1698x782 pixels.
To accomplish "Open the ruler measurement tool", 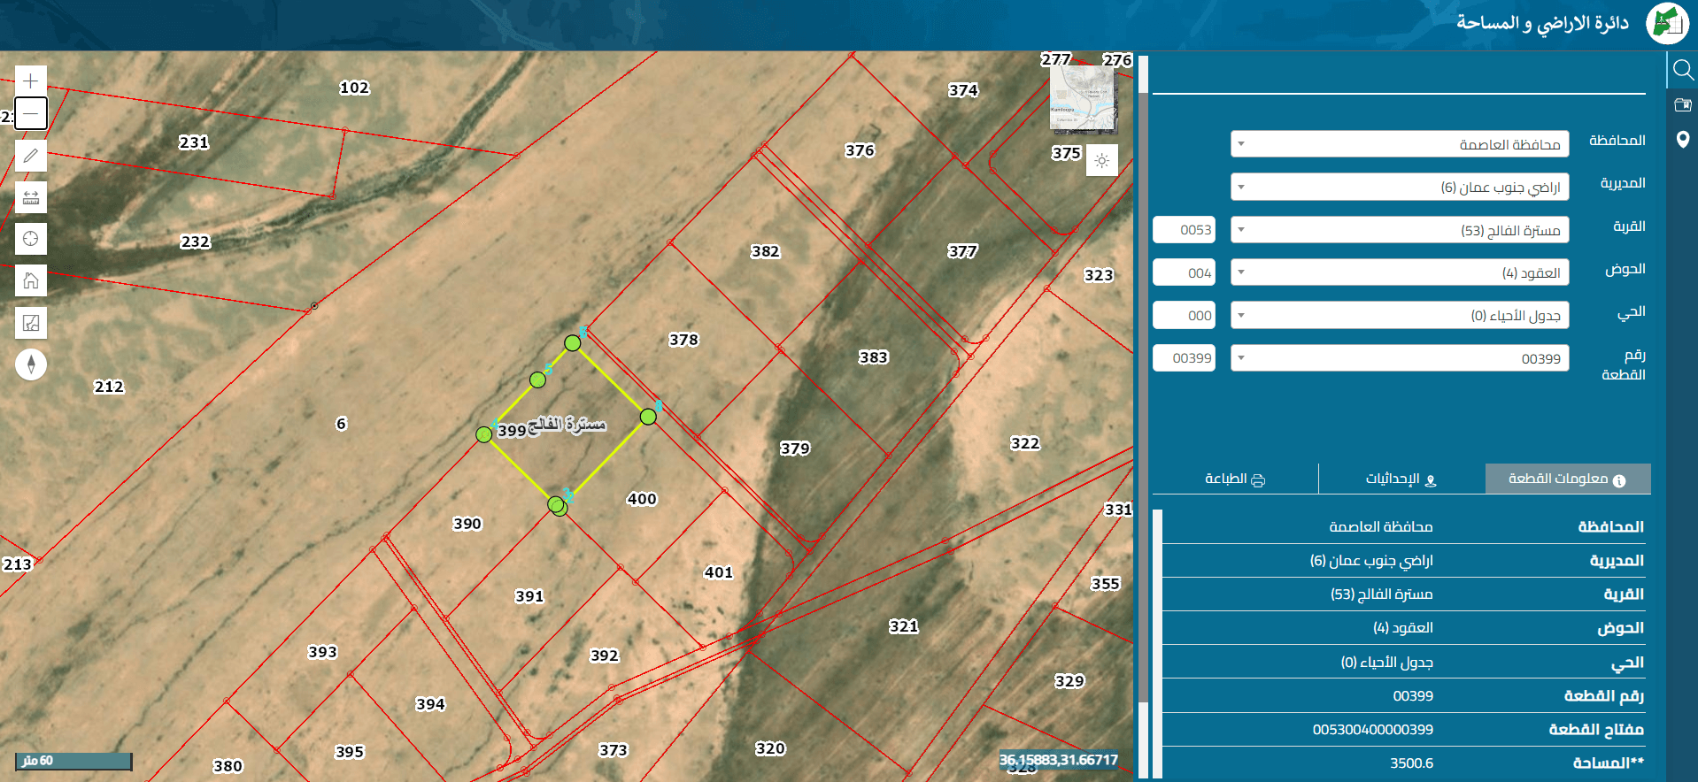I will [x=31, y=197].
